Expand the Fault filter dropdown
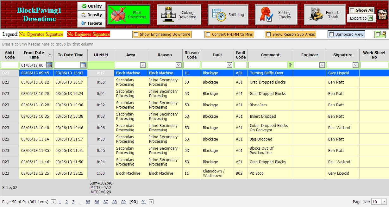The image size is (389, 207). tap(230, 65)
